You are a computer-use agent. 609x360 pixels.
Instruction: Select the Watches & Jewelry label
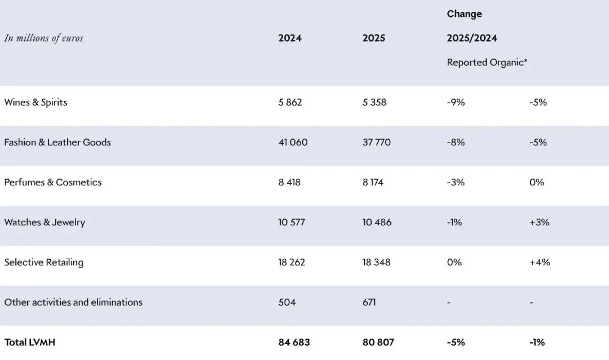click(45, 223)
